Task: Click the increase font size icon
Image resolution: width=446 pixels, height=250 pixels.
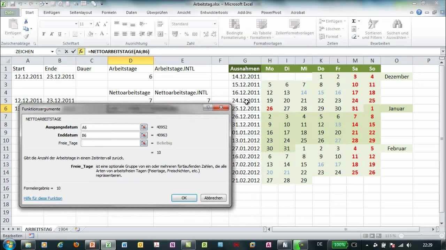Action: (x=97, y=24)
